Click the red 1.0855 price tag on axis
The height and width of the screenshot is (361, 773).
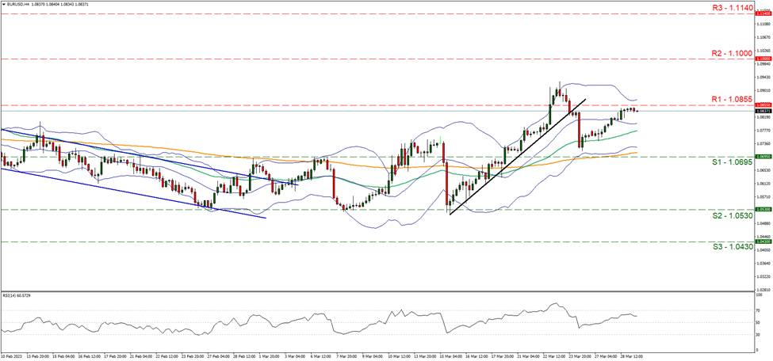(x=763, y=104)
